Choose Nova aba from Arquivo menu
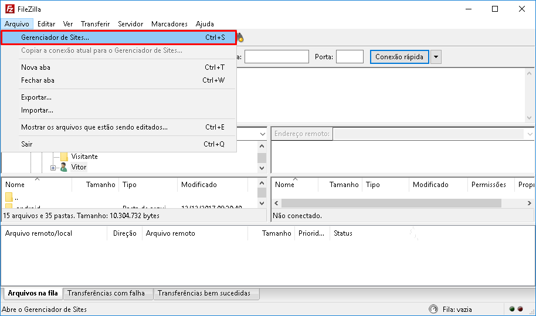 (x=118, y=67)
